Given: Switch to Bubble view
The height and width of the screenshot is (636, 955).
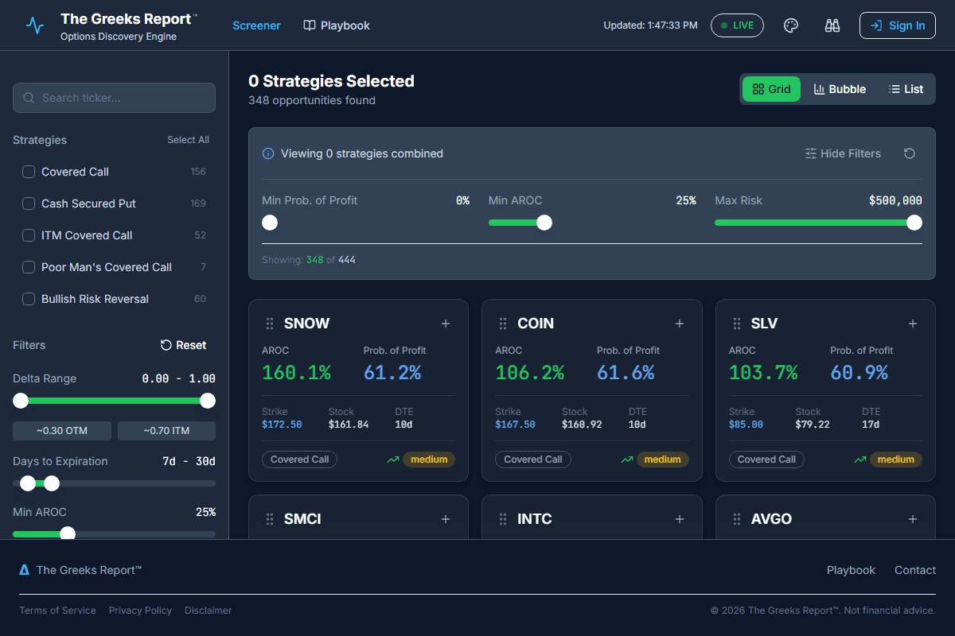Looking at the screenshot, I should [840, 89].
